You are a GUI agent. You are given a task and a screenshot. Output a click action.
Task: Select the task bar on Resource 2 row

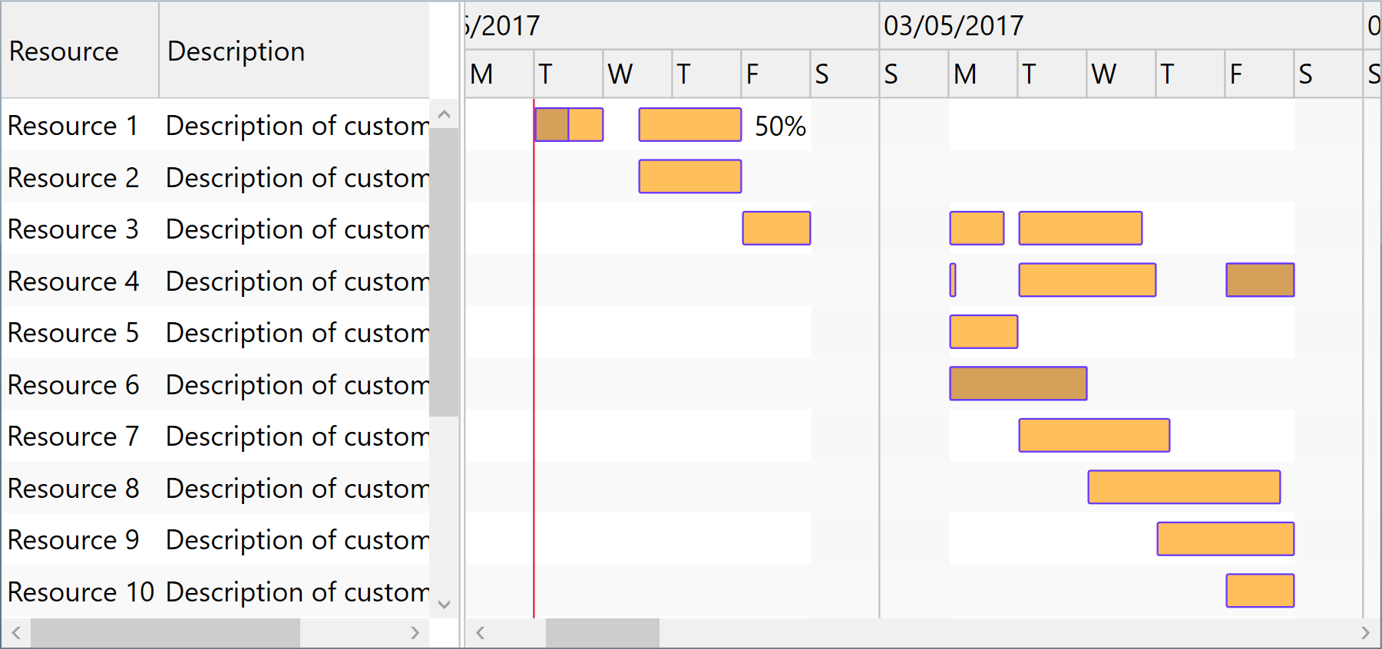tap(689, 176)
